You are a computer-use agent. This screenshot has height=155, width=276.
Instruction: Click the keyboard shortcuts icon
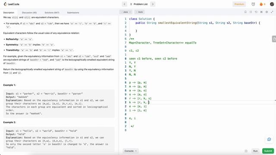coord(261,12)
